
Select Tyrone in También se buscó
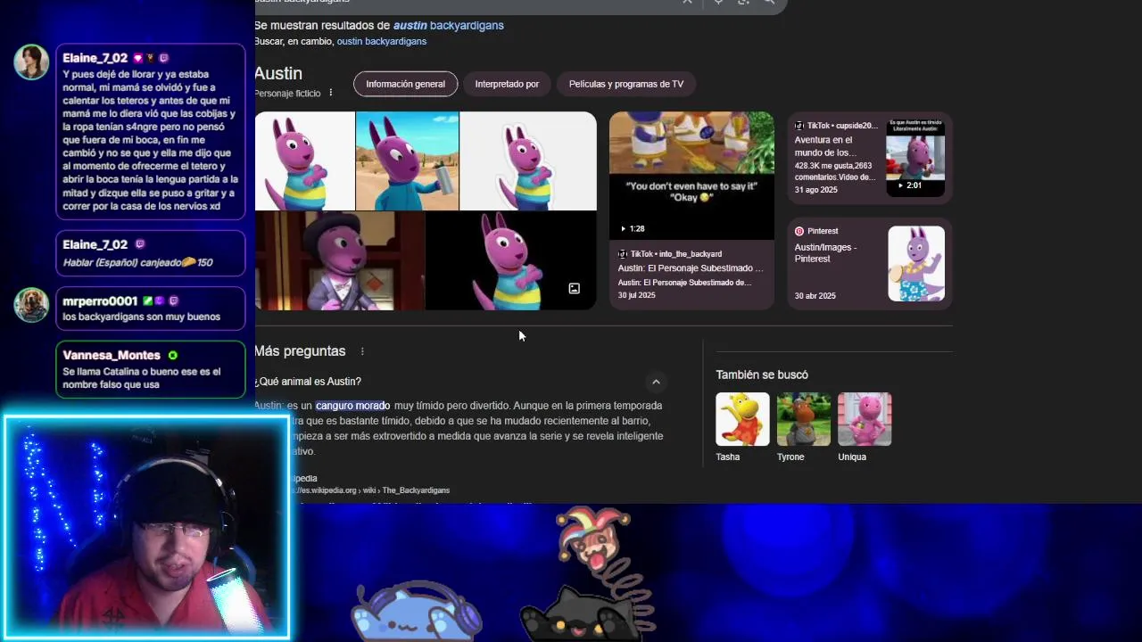click(803, 427)
